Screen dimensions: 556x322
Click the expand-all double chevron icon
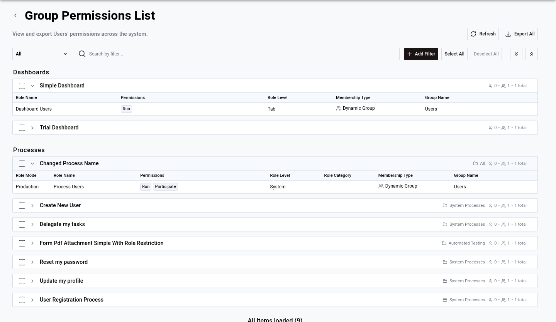[x=516, y=54]
